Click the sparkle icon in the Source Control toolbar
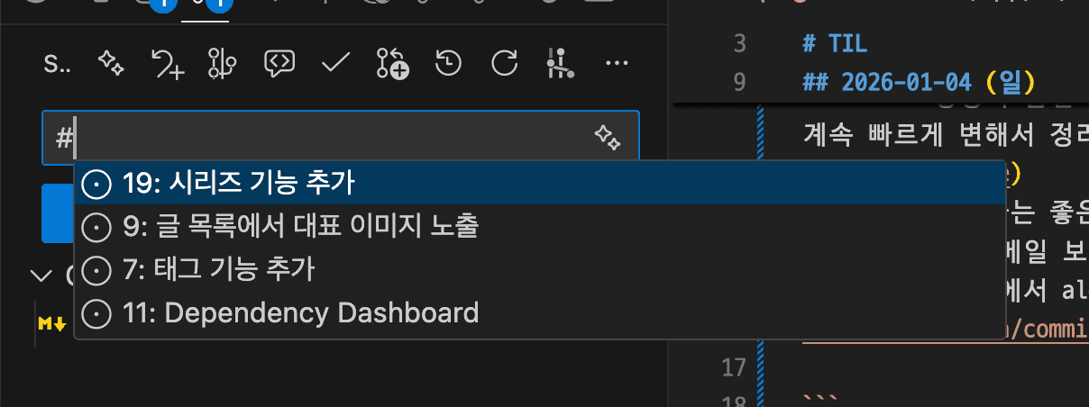Viewport: 1089px width, 407px height. pos(111,62)
